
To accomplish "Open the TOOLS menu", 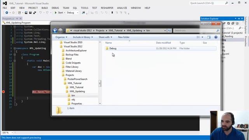I will click(x=84, y=8).
